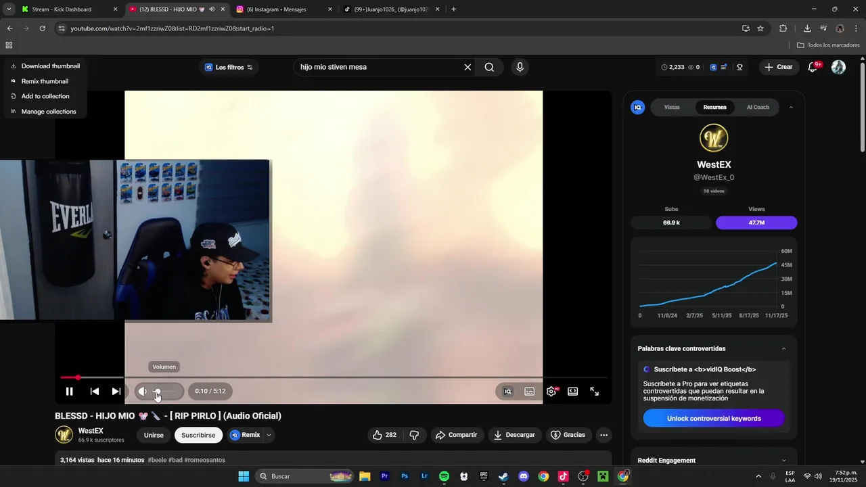Image resolution: width=866 pixels, height=487 pixels.
Task: Switch to the Resumen tab
Action: click(x=714, y=107)
